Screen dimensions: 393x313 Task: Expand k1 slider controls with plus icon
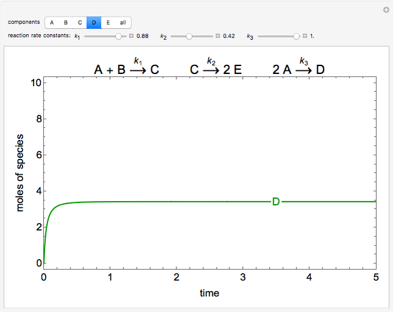tap(131, 37)
